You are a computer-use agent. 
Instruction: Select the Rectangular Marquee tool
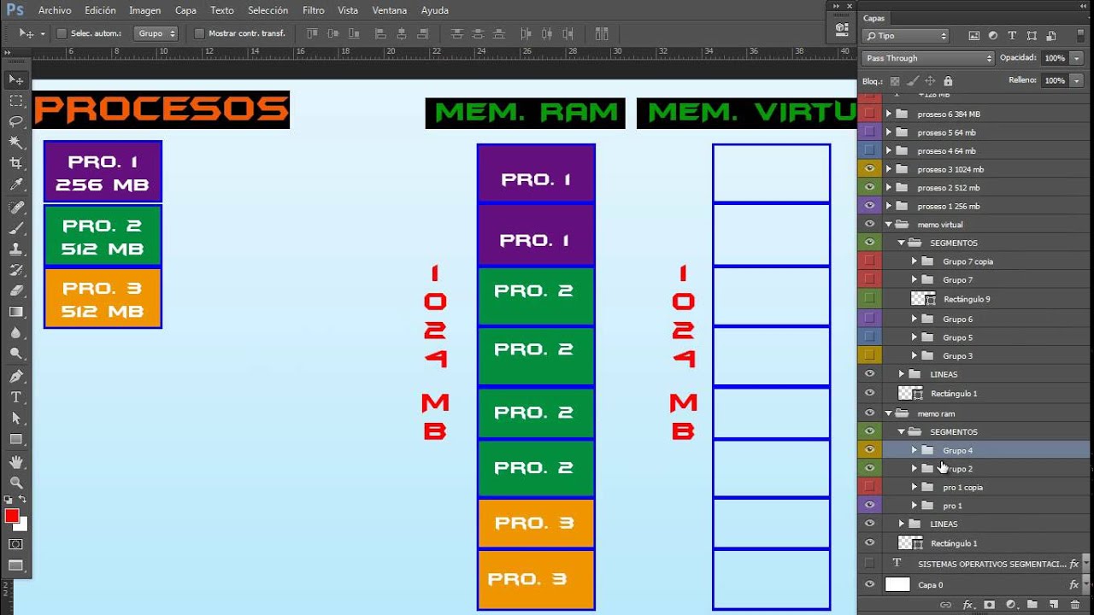pos(15,100)
